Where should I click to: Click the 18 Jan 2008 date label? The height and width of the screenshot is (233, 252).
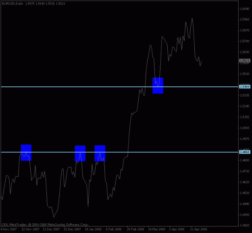pos(93,229)
